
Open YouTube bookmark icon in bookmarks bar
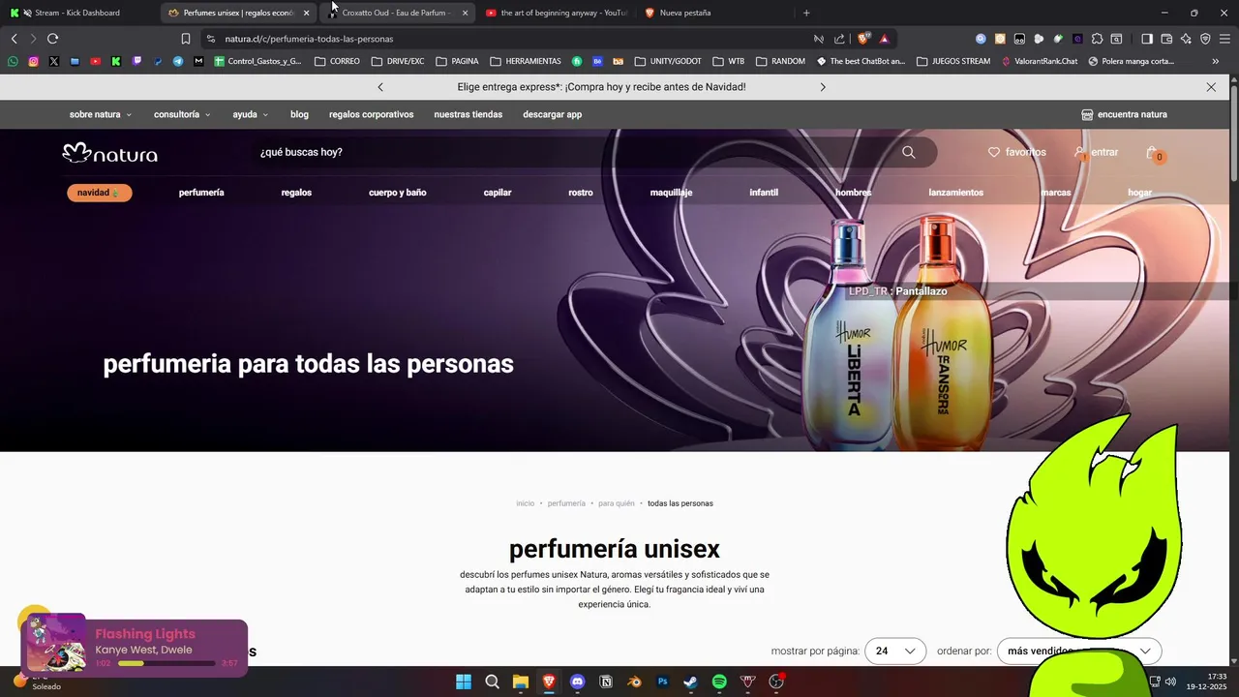pyautogui.click(x=95, y=61)
